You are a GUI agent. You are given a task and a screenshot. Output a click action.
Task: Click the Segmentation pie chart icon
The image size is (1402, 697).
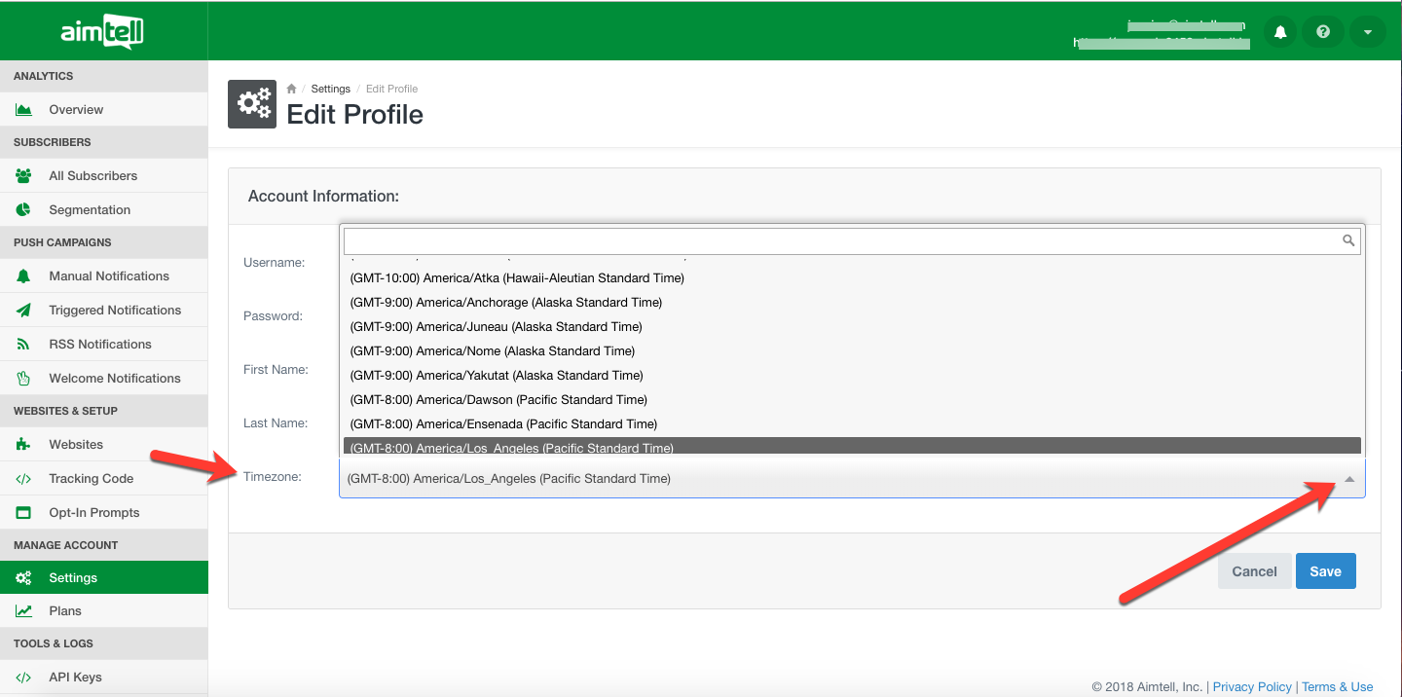pos(24,210)
